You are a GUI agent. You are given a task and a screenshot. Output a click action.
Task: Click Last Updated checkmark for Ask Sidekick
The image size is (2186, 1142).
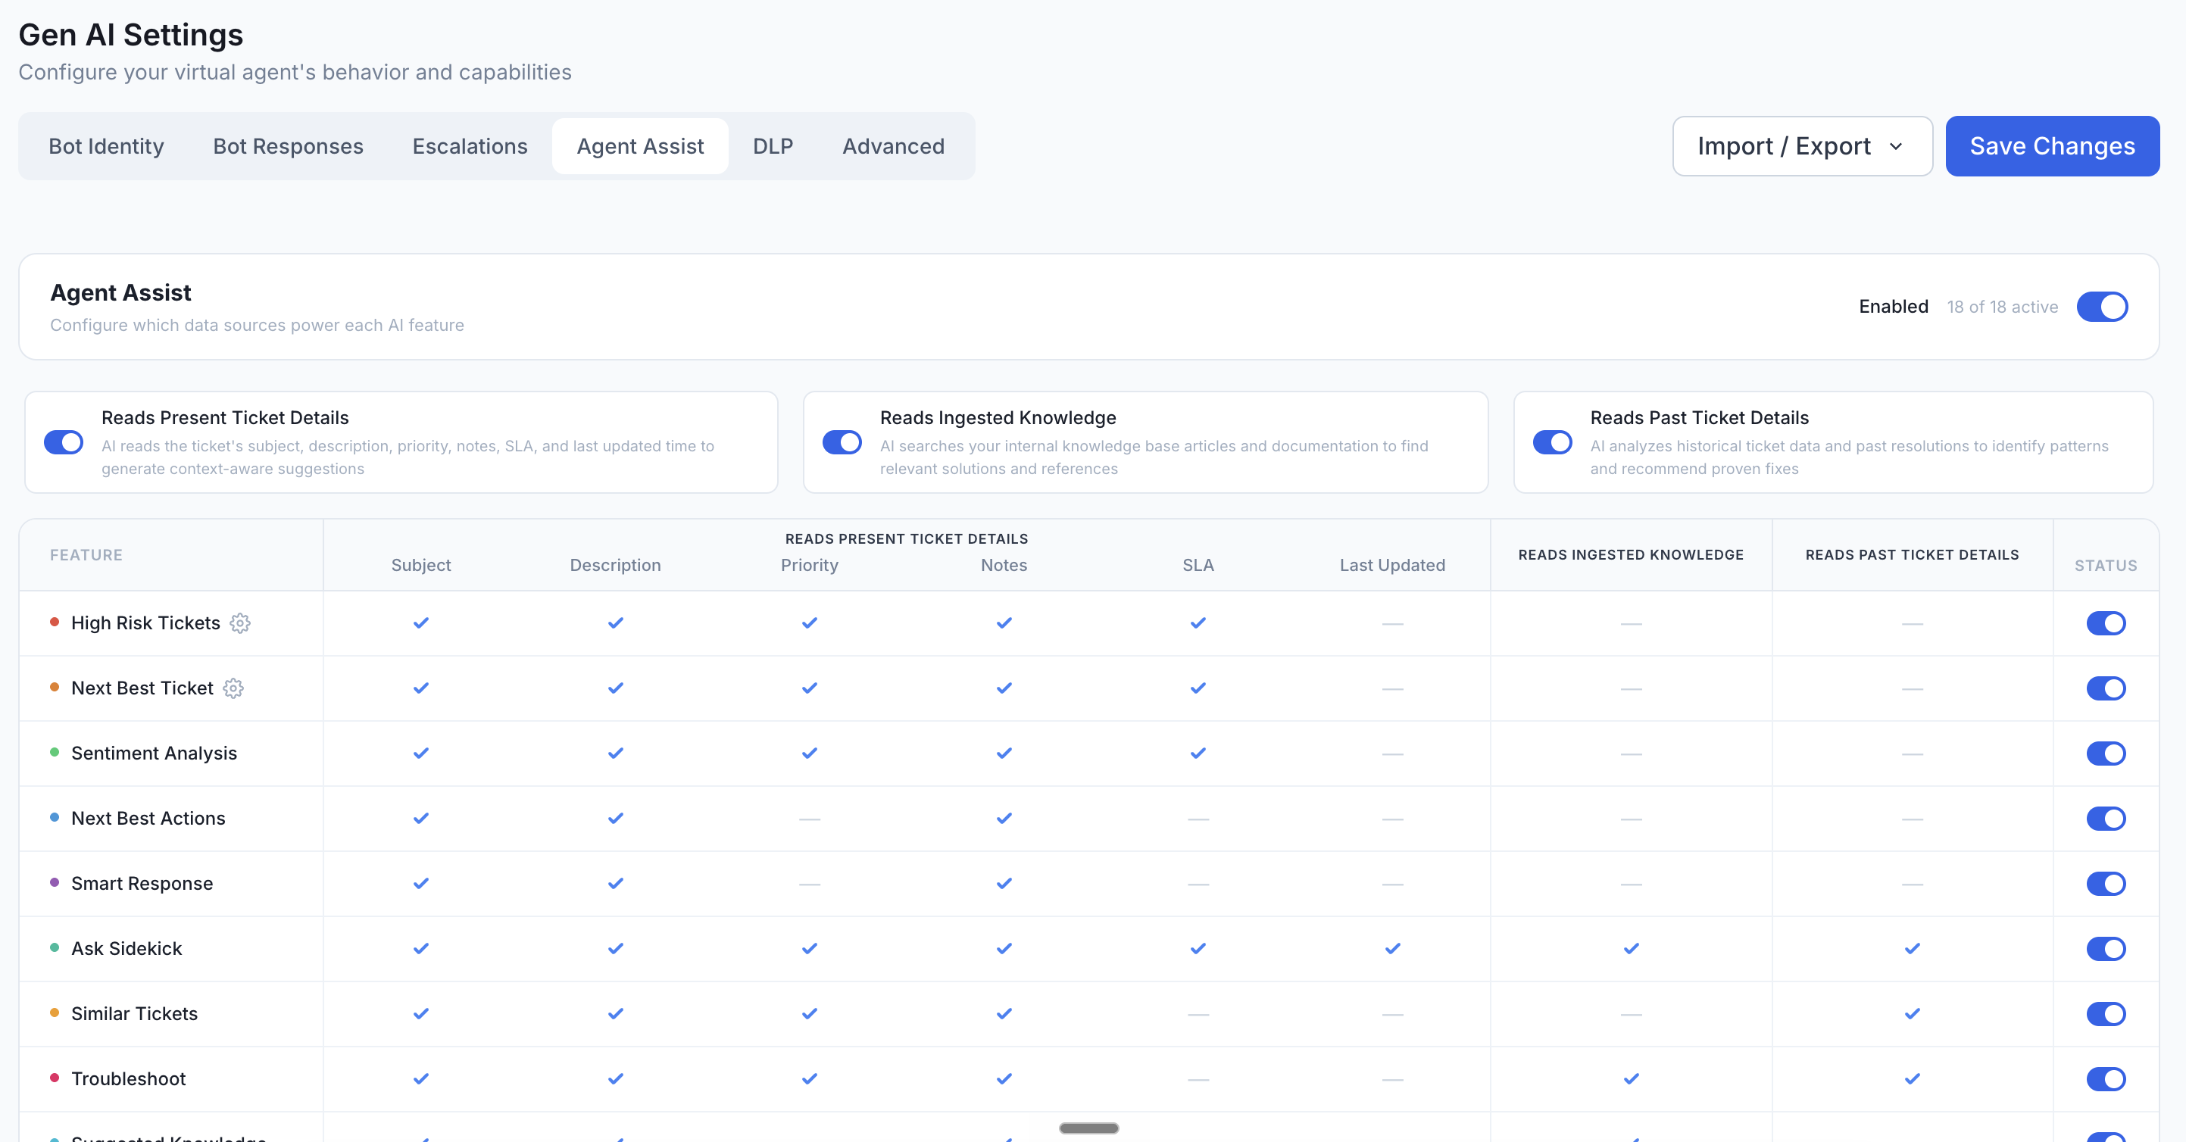(1392, 949)
